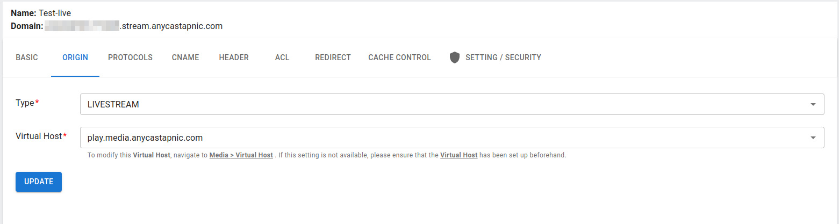The image size is (839, 224).
Task: Expand the Virtual Host dropdown arrow
Action: click(x=813, y=138)
